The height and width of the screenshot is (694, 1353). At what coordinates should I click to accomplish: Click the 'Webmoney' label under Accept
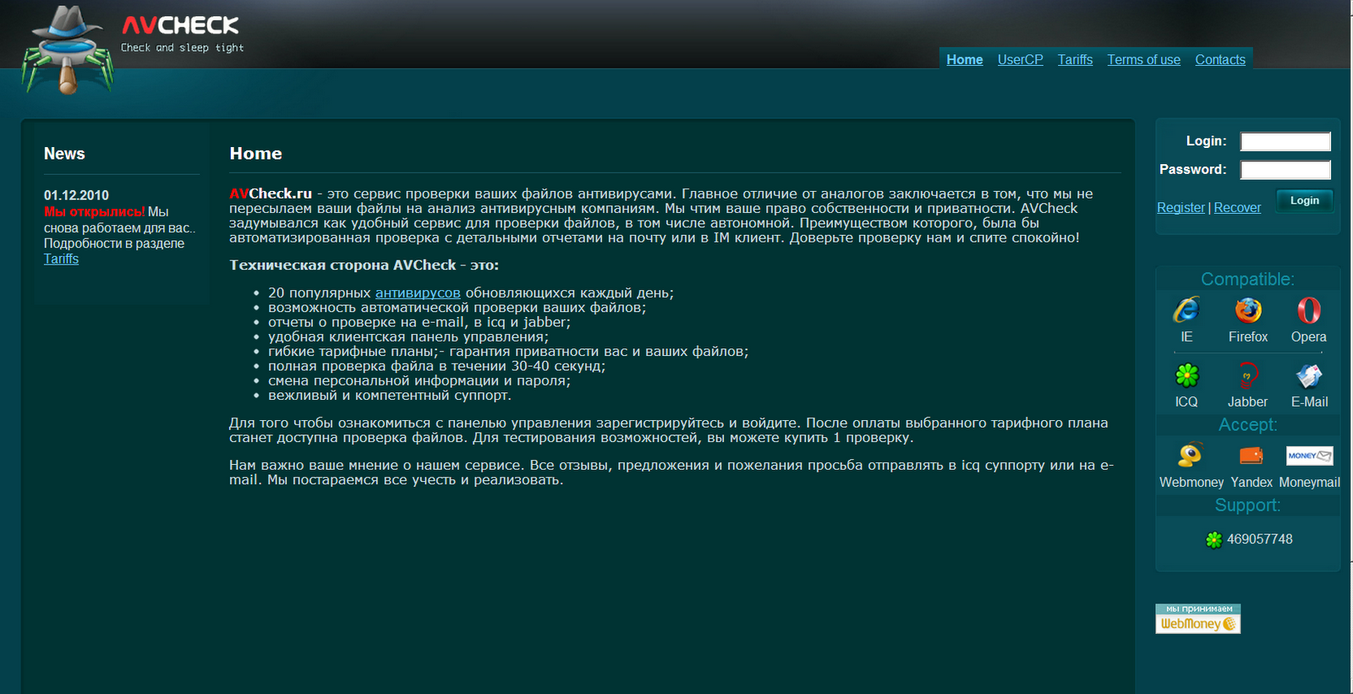pos(1191,482)
